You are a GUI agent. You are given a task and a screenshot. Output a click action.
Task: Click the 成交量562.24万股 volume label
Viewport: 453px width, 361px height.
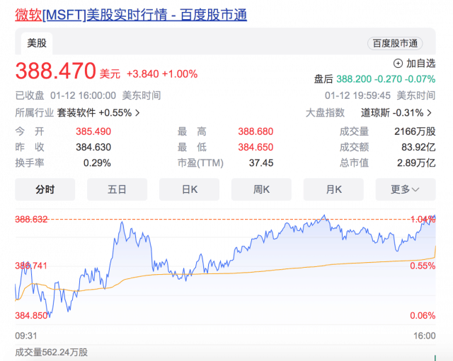point(52,352)
